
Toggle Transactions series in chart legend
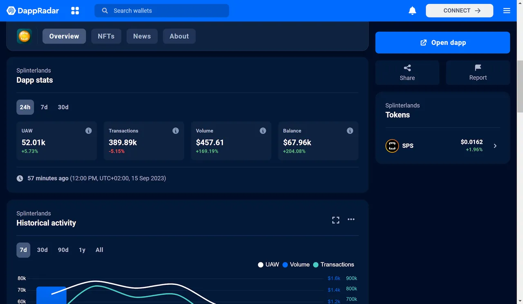(x=333, y=264)
